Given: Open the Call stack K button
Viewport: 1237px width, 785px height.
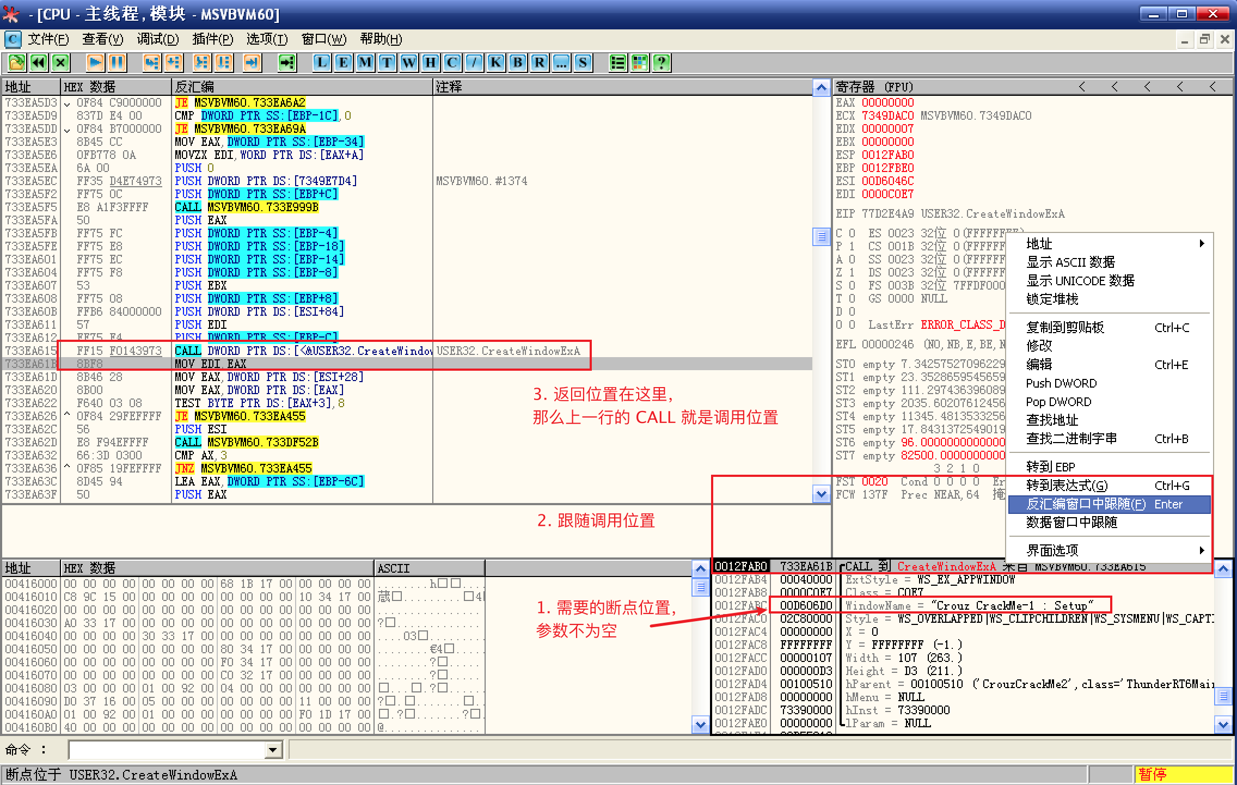Looking at the screenshot, I should (x=495, y=63).
